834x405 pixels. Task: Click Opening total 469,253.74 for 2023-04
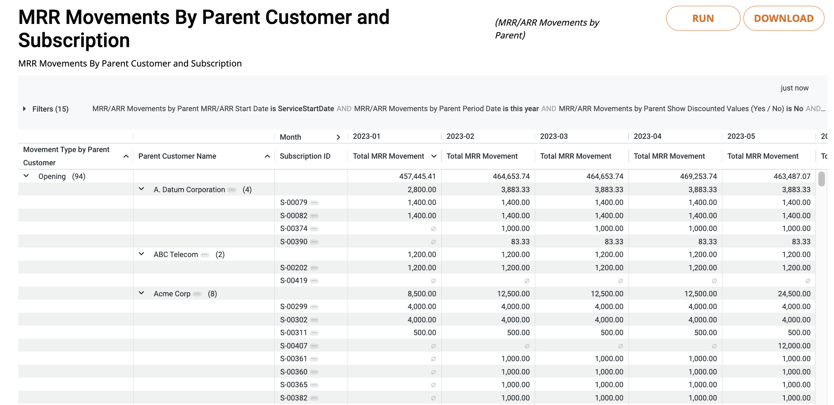click(698, 176)
